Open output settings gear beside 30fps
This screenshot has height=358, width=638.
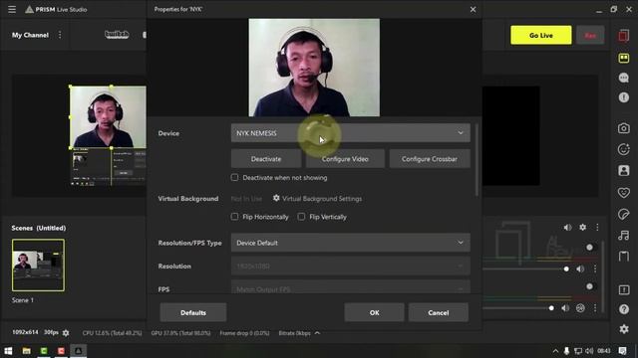[x=66, y=333]
